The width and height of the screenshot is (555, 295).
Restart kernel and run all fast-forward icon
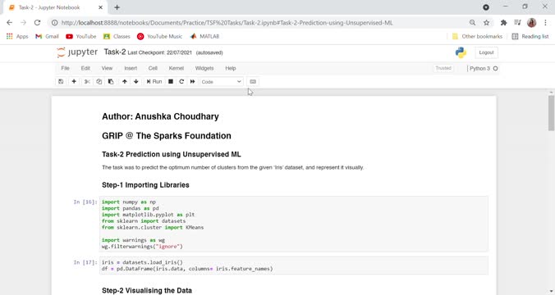(x=193, y=82)
